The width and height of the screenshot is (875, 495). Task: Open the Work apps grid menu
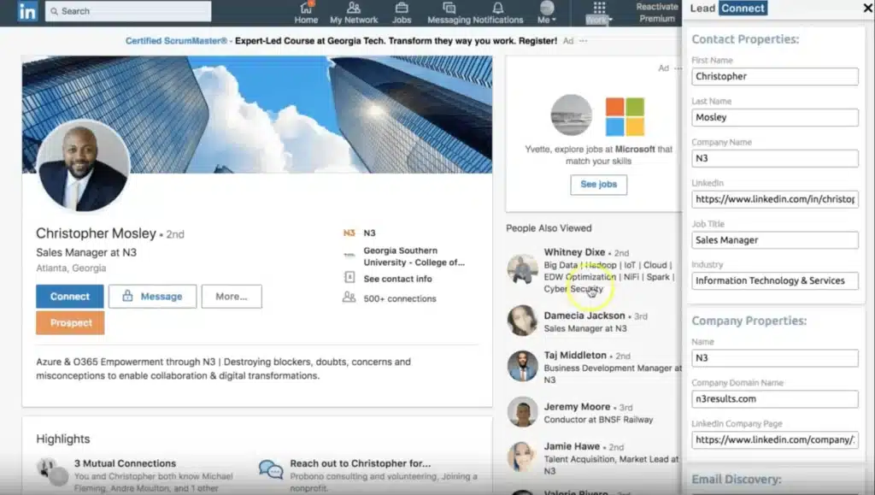coord(599,13)
